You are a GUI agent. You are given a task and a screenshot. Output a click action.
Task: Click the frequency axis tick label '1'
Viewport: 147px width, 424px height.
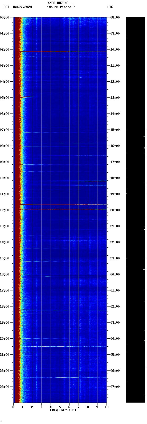click(23, 407)
